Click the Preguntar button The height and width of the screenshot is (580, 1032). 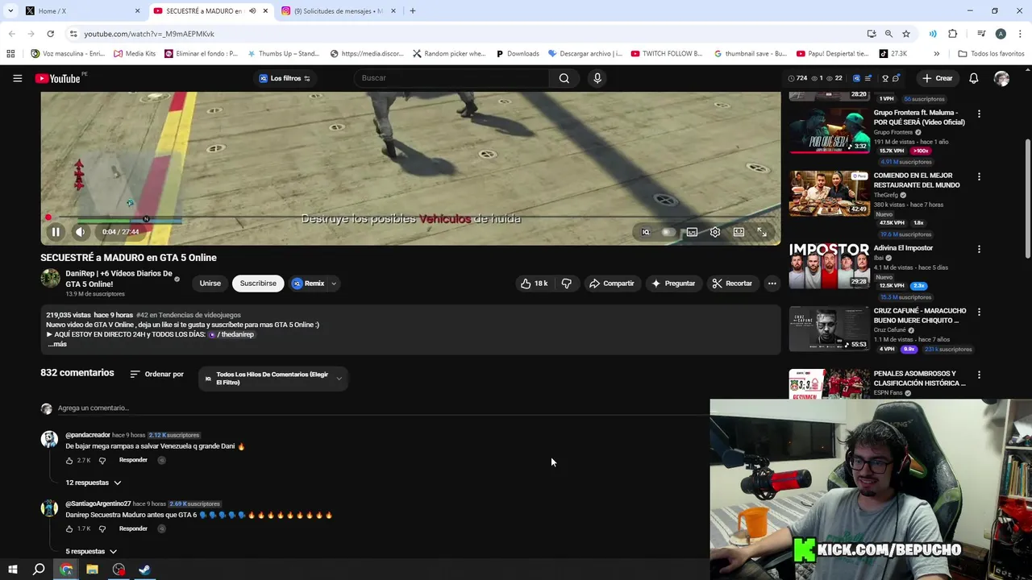click(673, 284)
